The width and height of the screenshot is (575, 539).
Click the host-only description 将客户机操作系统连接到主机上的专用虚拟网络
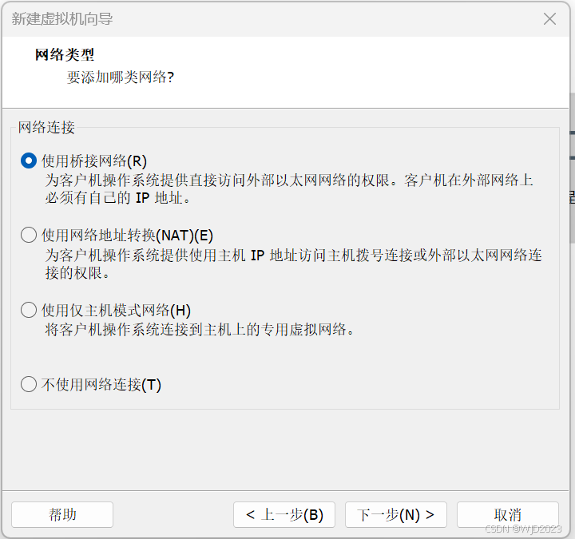click(x=200, y=329)
